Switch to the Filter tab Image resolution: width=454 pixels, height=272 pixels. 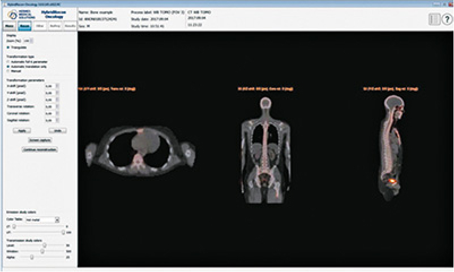pos(40,26)
